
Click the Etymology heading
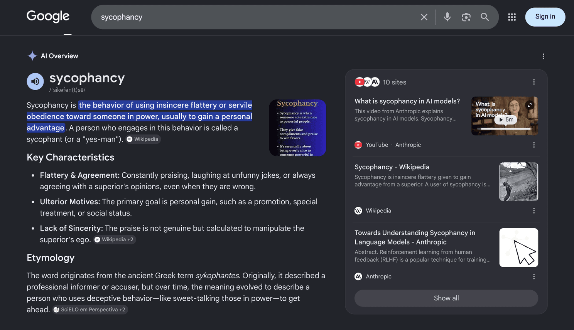click(x=51, y=258)
